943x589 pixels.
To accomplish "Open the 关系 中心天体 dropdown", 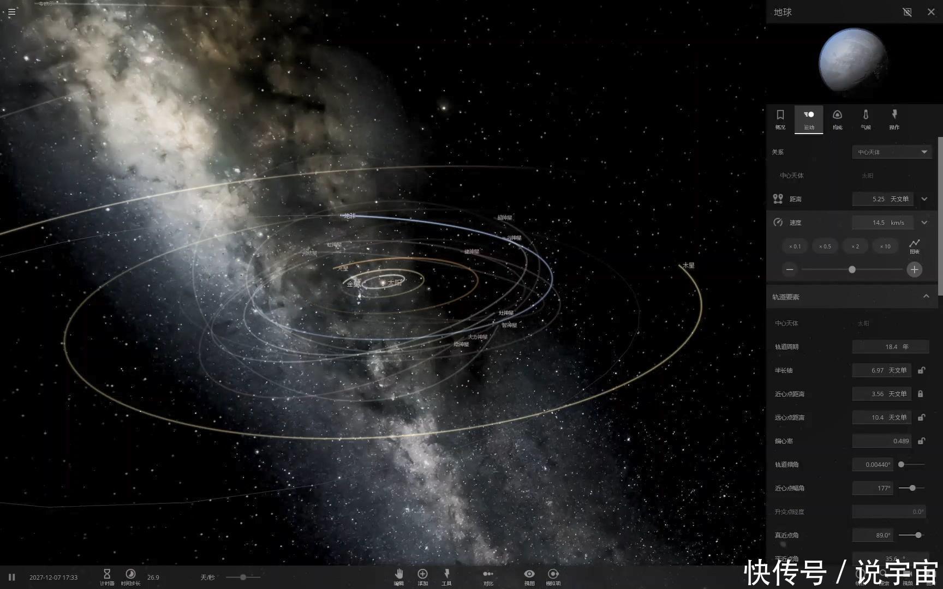I will tap(892, 152).
